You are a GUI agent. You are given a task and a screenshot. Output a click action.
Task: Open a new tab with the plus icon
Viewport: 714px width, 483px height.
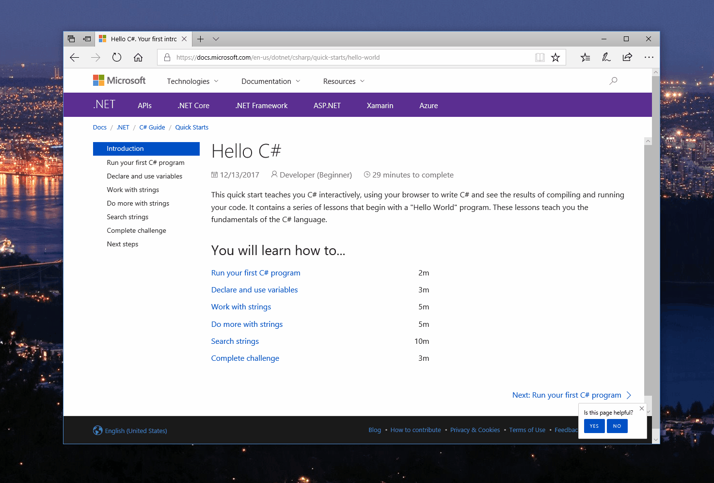[x=200, y=39]
